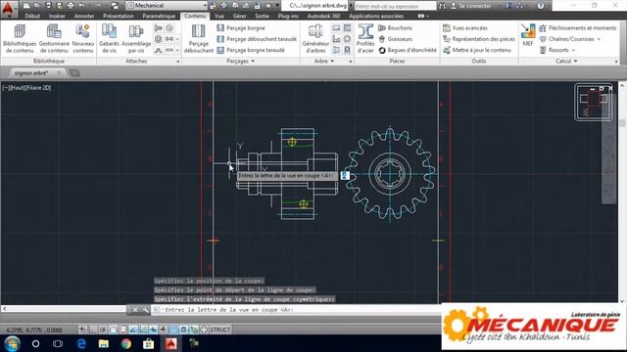
Task: Open Gestionnaire de contenu
Action: coord(54,39)
